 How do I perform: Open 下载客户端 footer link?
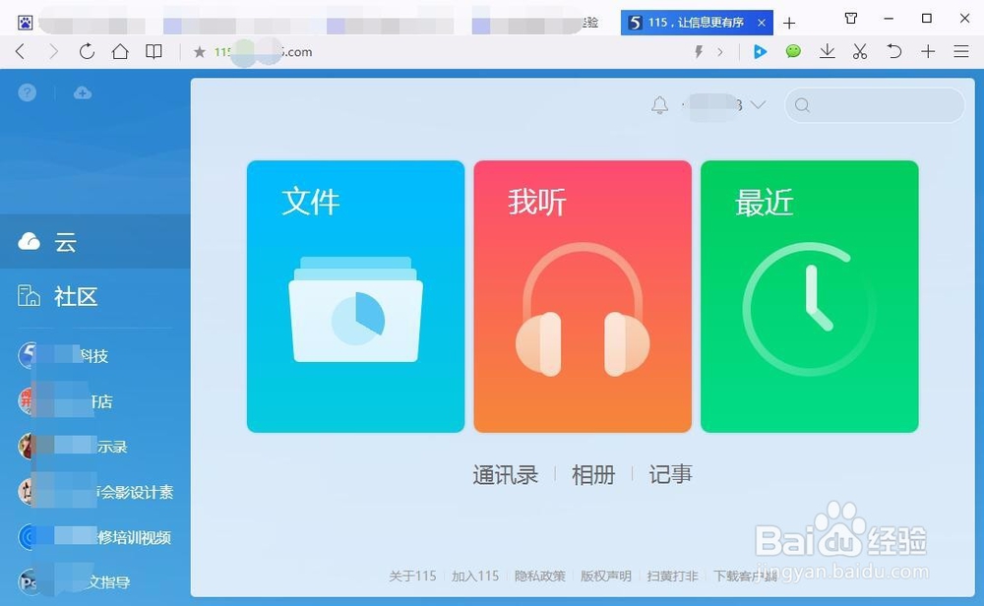[745, 576]
